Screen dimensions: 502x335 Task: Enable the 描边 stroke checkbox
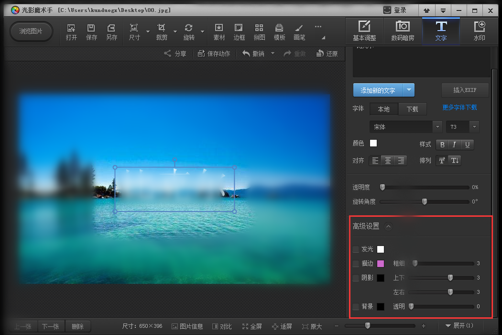tap(356, 264)
